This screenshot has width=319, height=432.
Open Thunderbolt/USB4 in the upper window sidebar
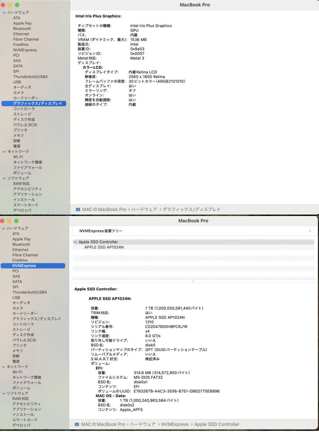(30, 77)
